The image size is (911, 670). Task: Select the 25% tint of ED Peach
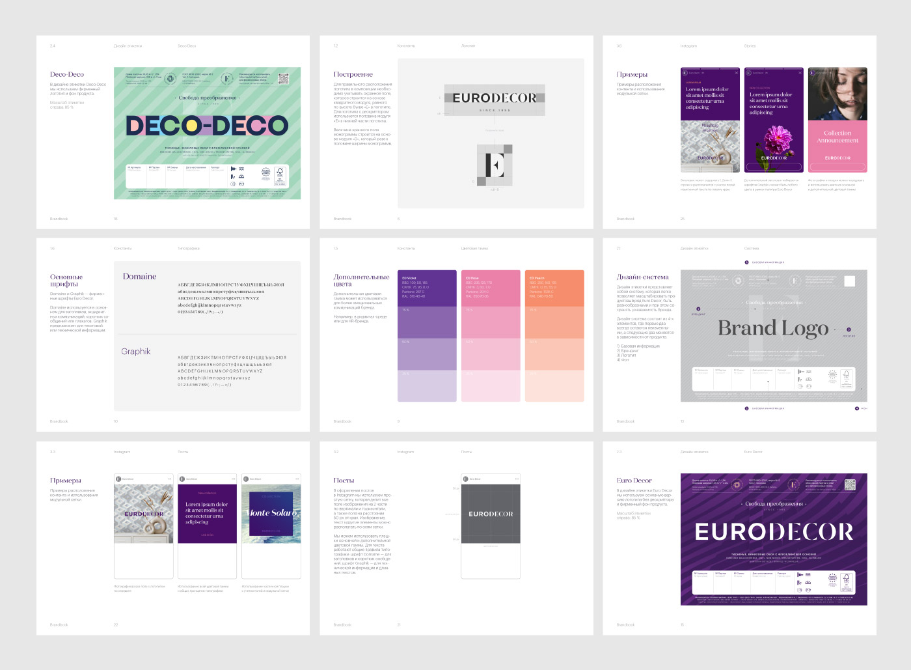coord(554,385)
